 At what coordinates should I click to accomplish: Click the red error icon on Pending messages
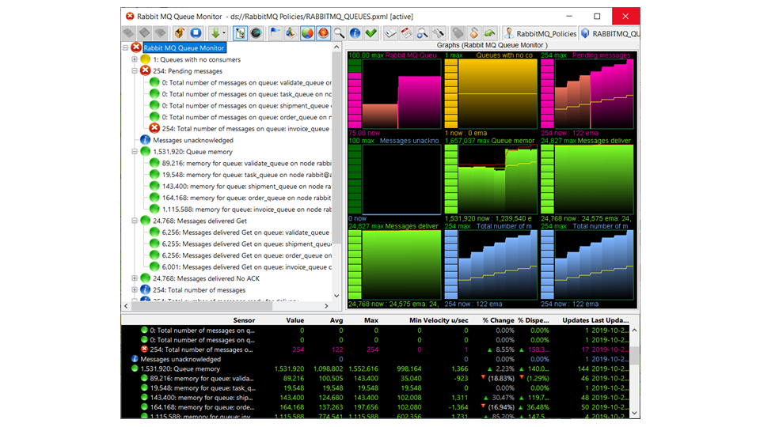pos(145,70)
